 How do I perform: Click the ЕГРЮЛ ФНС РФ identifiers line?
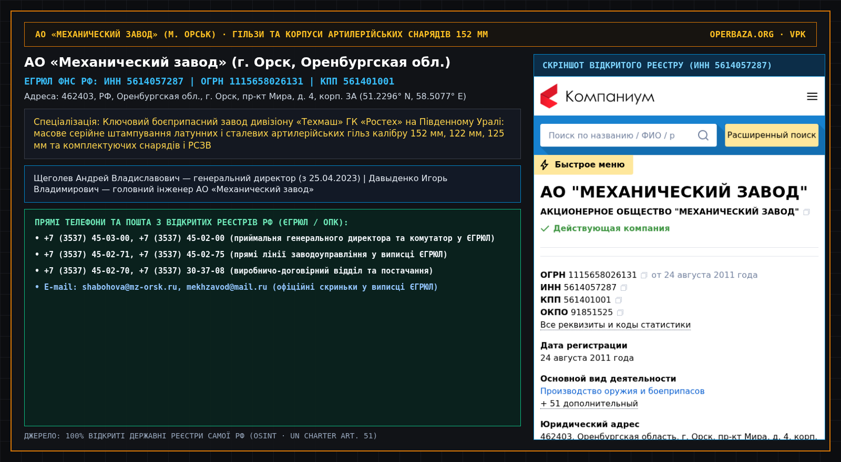tap(209, 81)
